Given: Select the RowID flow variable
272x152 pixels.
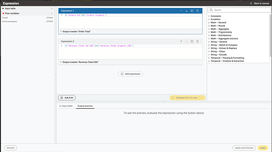Looking at the screenshot, I should coord(28,18).
